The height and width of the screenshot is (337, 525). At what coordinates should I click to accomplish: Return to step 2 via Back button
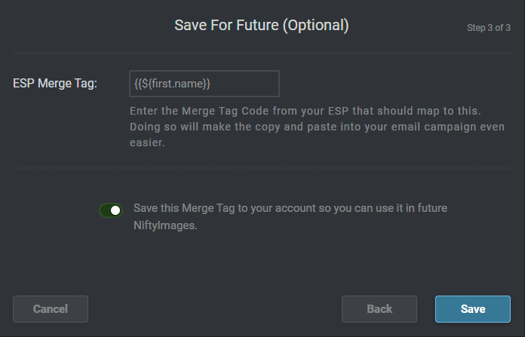point(379,309)
